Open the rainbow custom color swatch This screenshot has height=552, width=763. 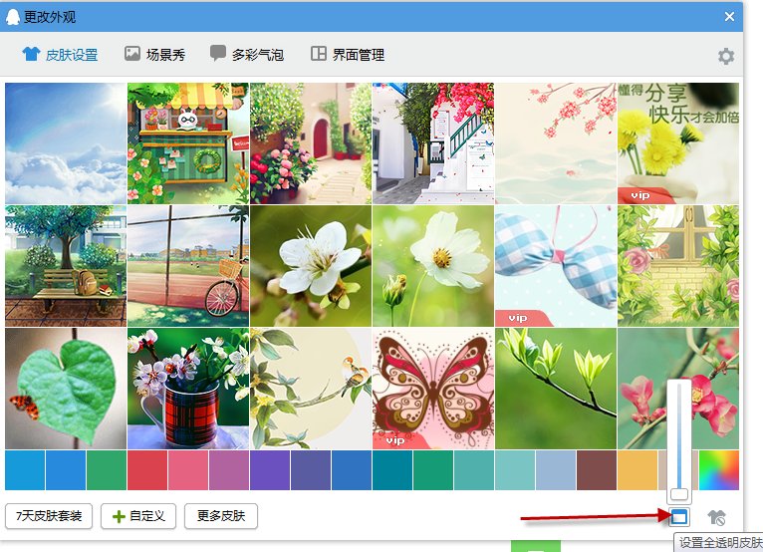click(x=719, y=470)
